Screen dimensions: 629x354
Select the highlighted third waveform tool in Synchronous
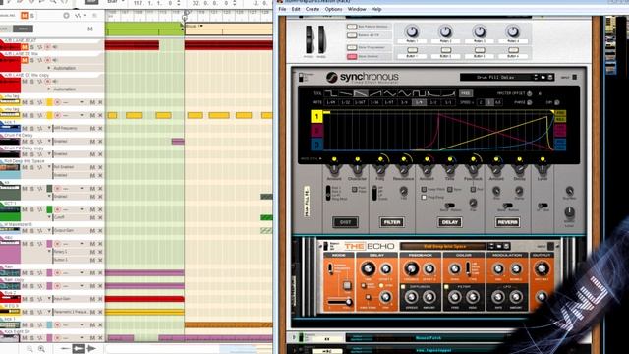(361, 93)
